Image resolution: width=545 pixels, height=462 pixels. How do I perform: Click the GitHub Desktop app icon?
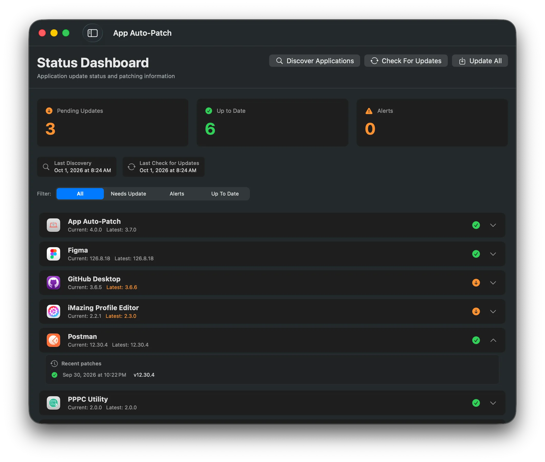coord(53,283)
